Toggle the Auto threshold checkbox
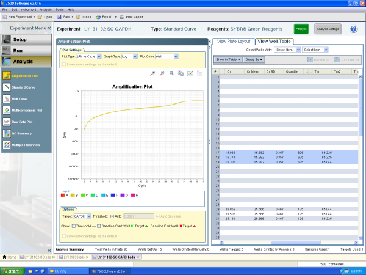The width and height of the screenshot is (366, 275). pyautogui.click(x=111, y=215)
